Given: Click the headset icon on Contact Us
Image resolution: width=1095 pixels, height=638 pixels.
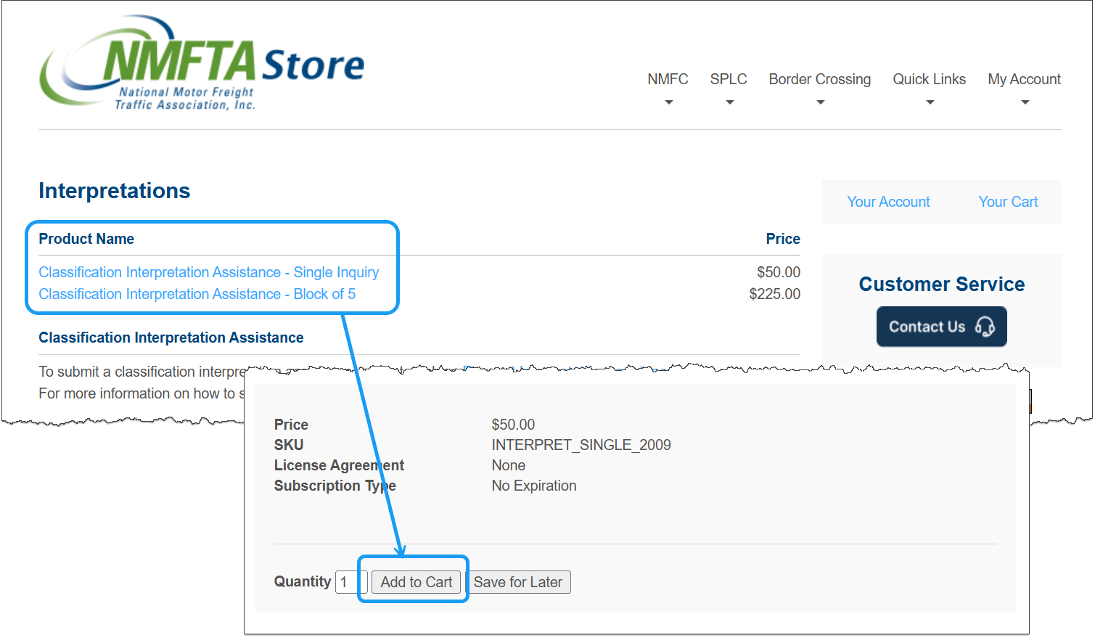Looking at the screenshot, I should [985, 327].
